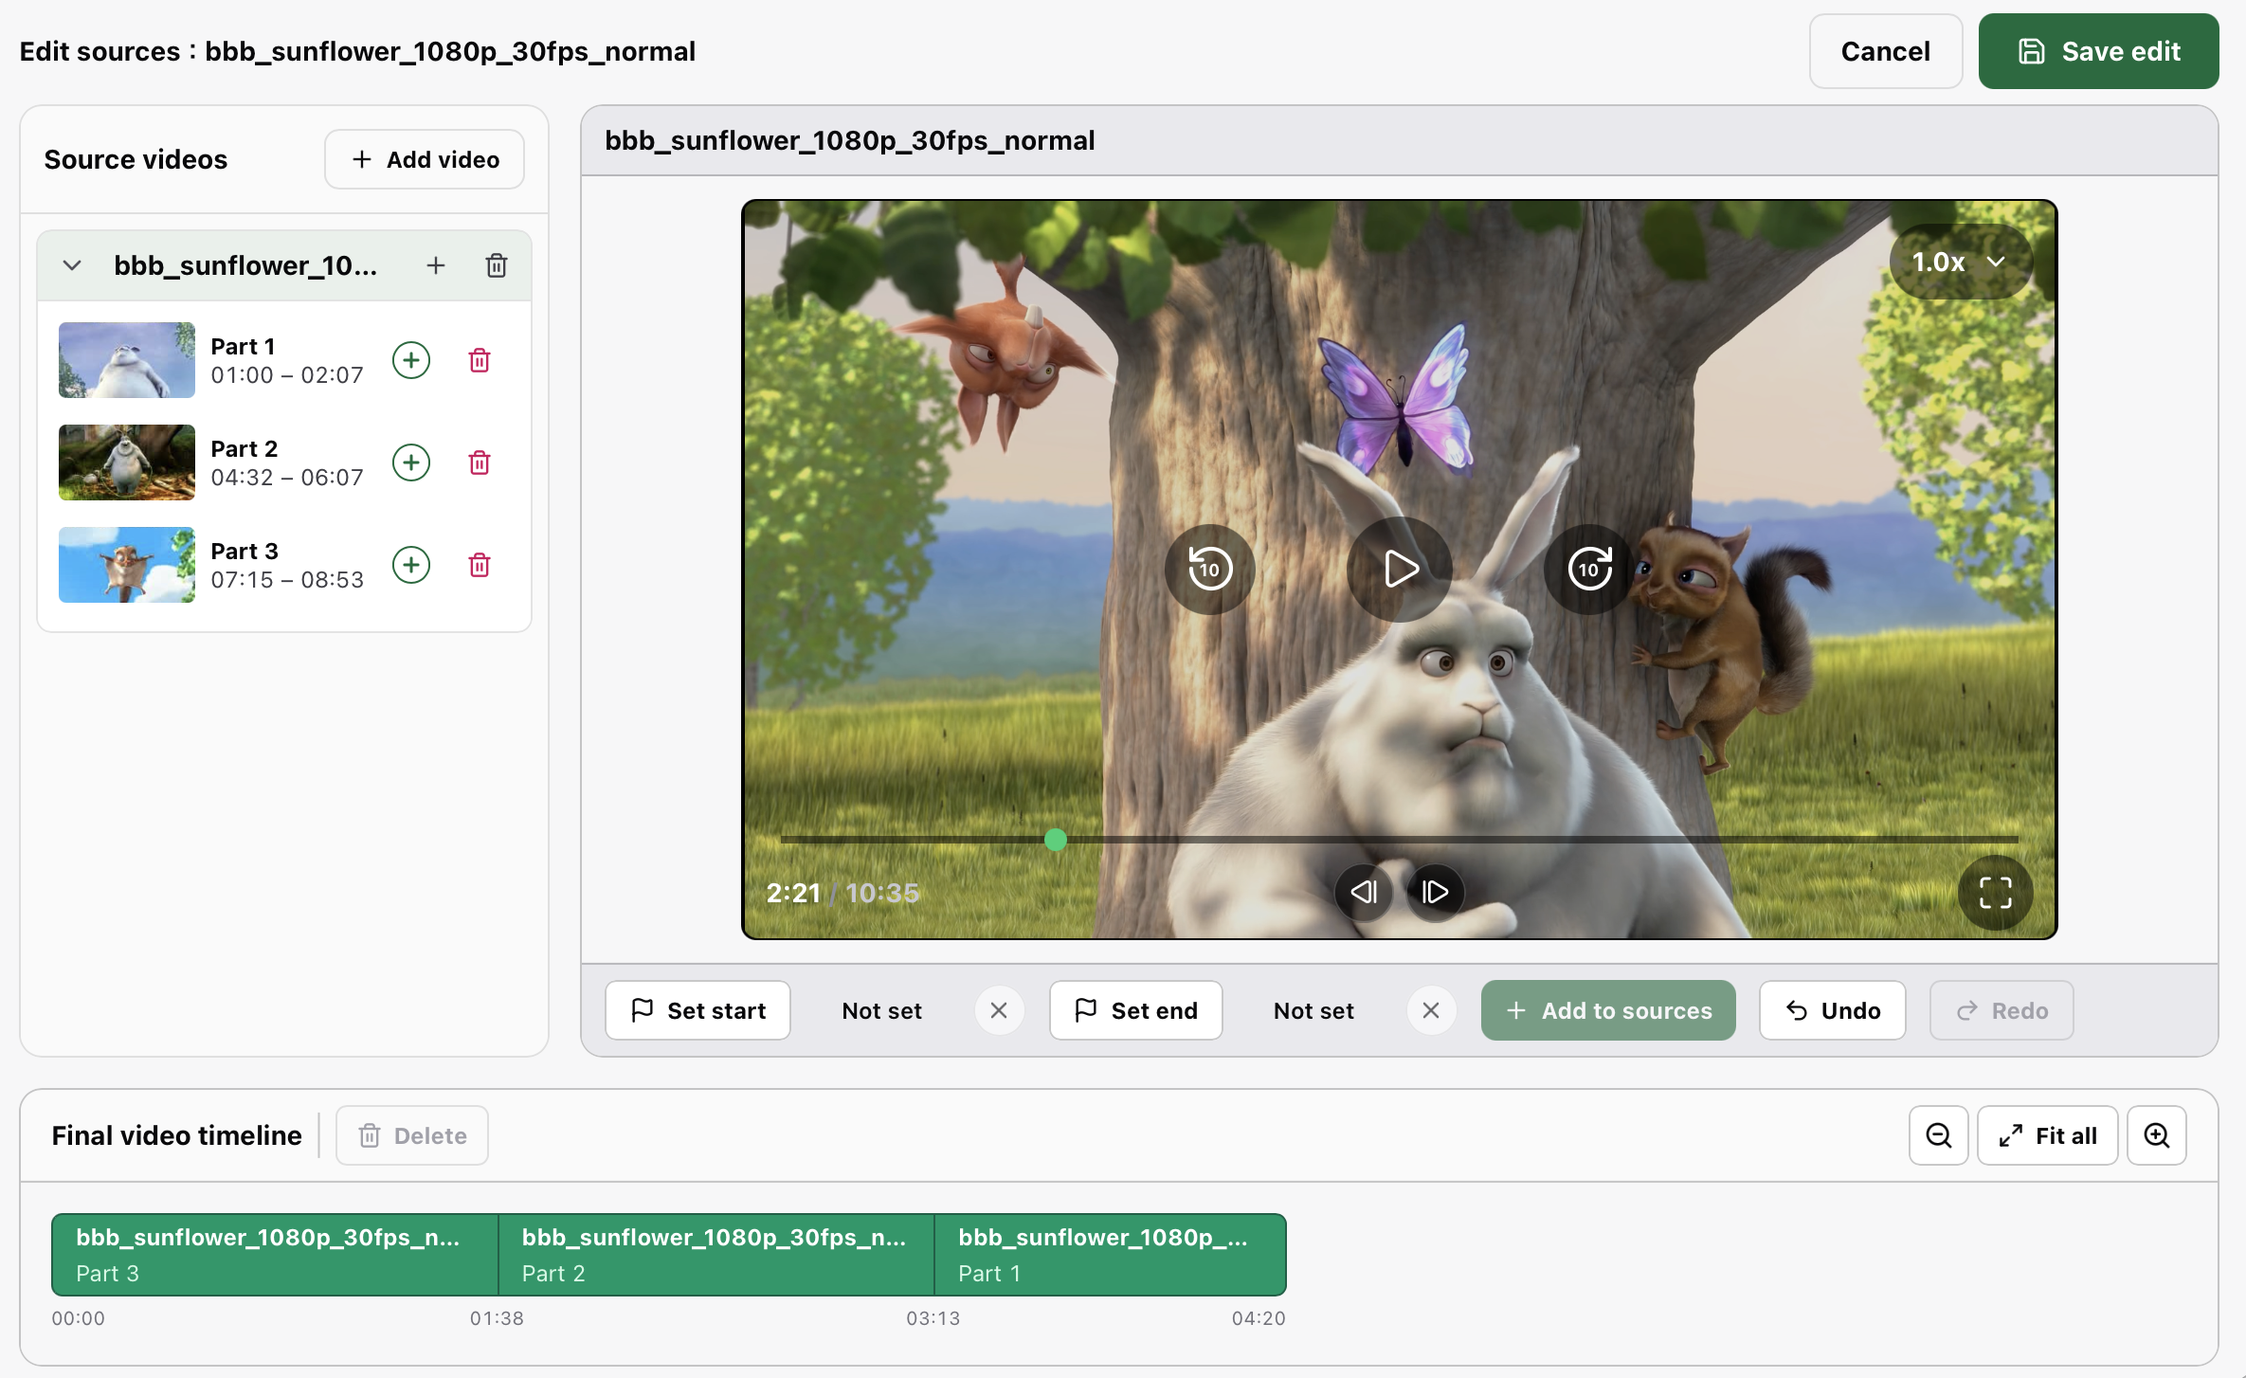Enter fullscreen video mode
Image resolution: width=2246 pixels, height=1378 pixels.
[1995, 892]
